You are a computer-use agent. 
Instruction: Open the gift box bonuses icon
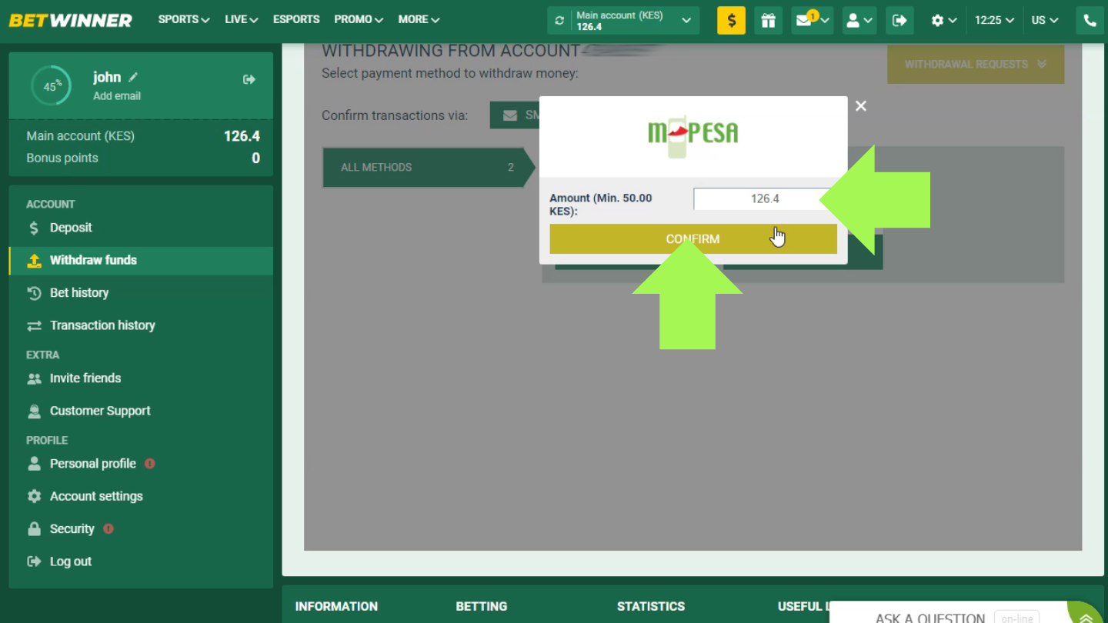click(x=768, y=21)
